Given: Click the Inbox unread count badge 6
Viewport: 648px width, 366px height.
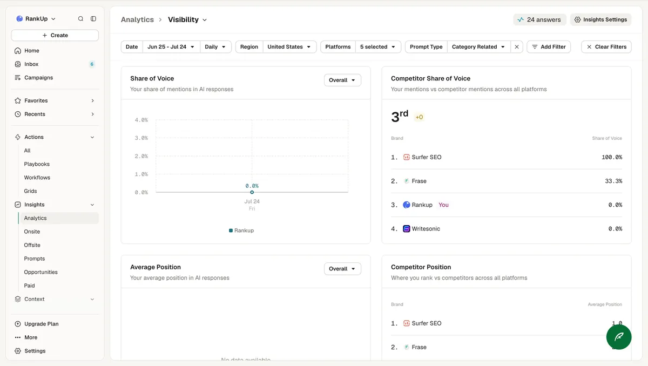Looking at the screenshot, I should click(x=92, y=64).
